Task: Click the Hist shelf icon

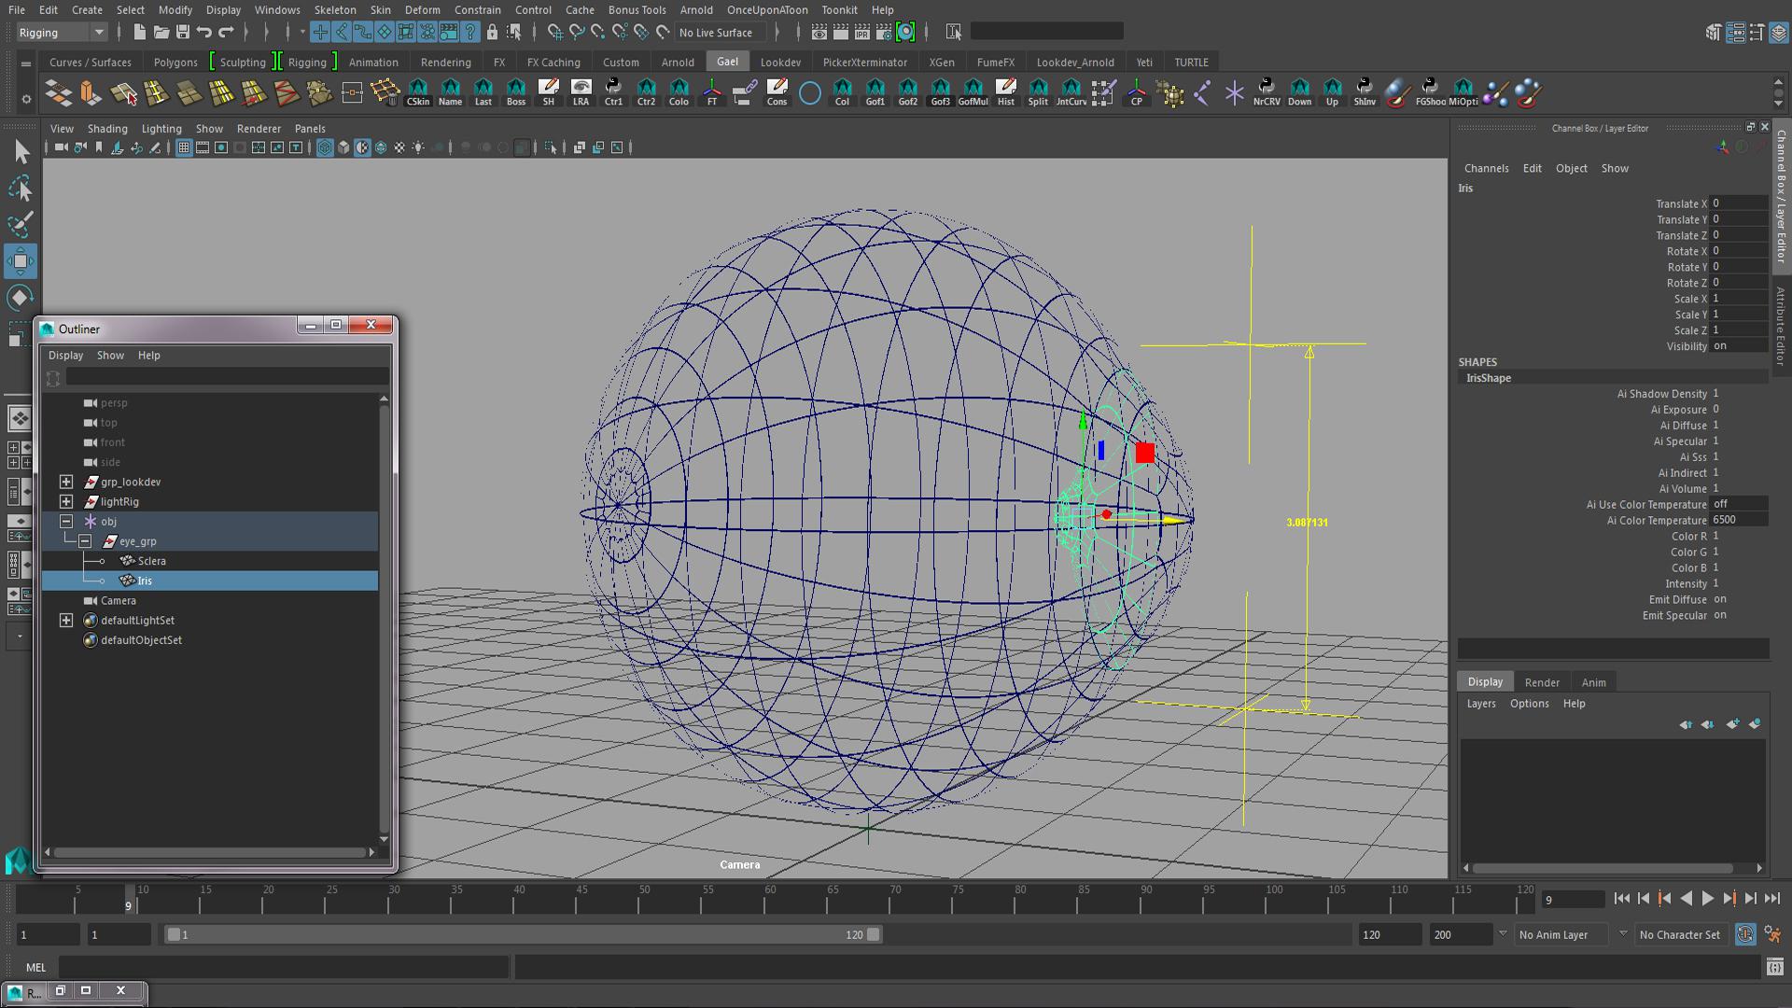Action: pyautogui.click(x=1005, y=91)
